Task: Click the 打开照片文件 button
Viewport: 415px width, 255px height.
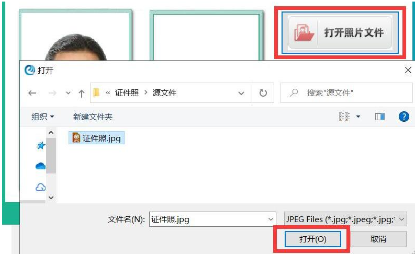Action: [340, 33]
